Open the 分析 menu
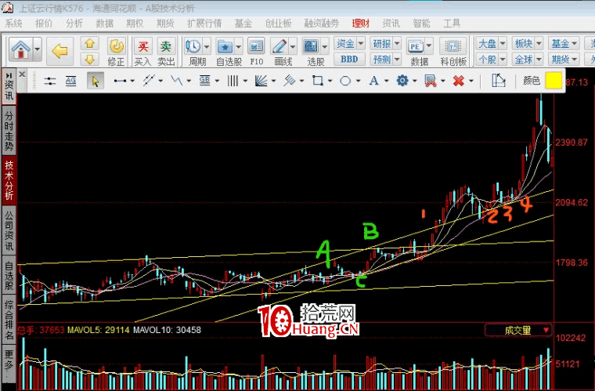 pyautogui.click(x=74, y=24)
